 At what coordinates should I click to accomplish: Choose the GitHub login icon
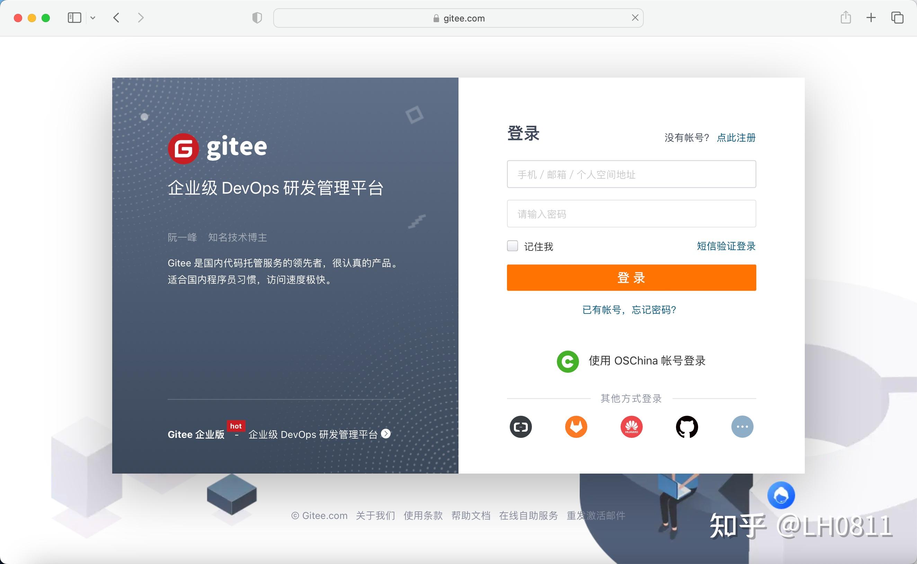pyautogui.click(x=687, y=427)
